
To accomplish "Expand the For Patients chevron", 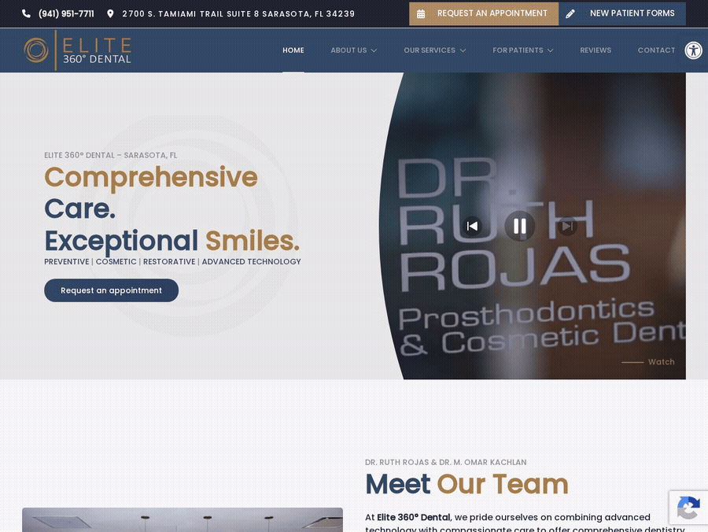I will [x=550, y=50].
